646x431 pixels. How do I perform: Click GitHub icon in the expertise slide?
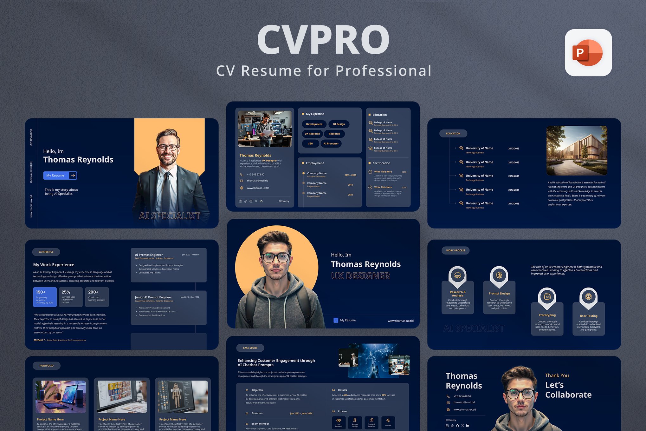pos(251,201)
